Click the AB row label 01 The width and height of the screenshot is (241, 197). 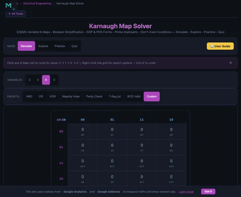tap(61, 147)
